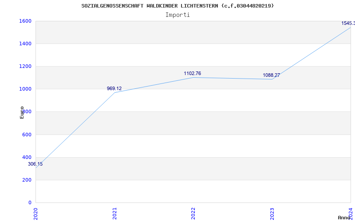Click the 2024 x-axis label
355x222 pixels.
(x=351, y=214)
